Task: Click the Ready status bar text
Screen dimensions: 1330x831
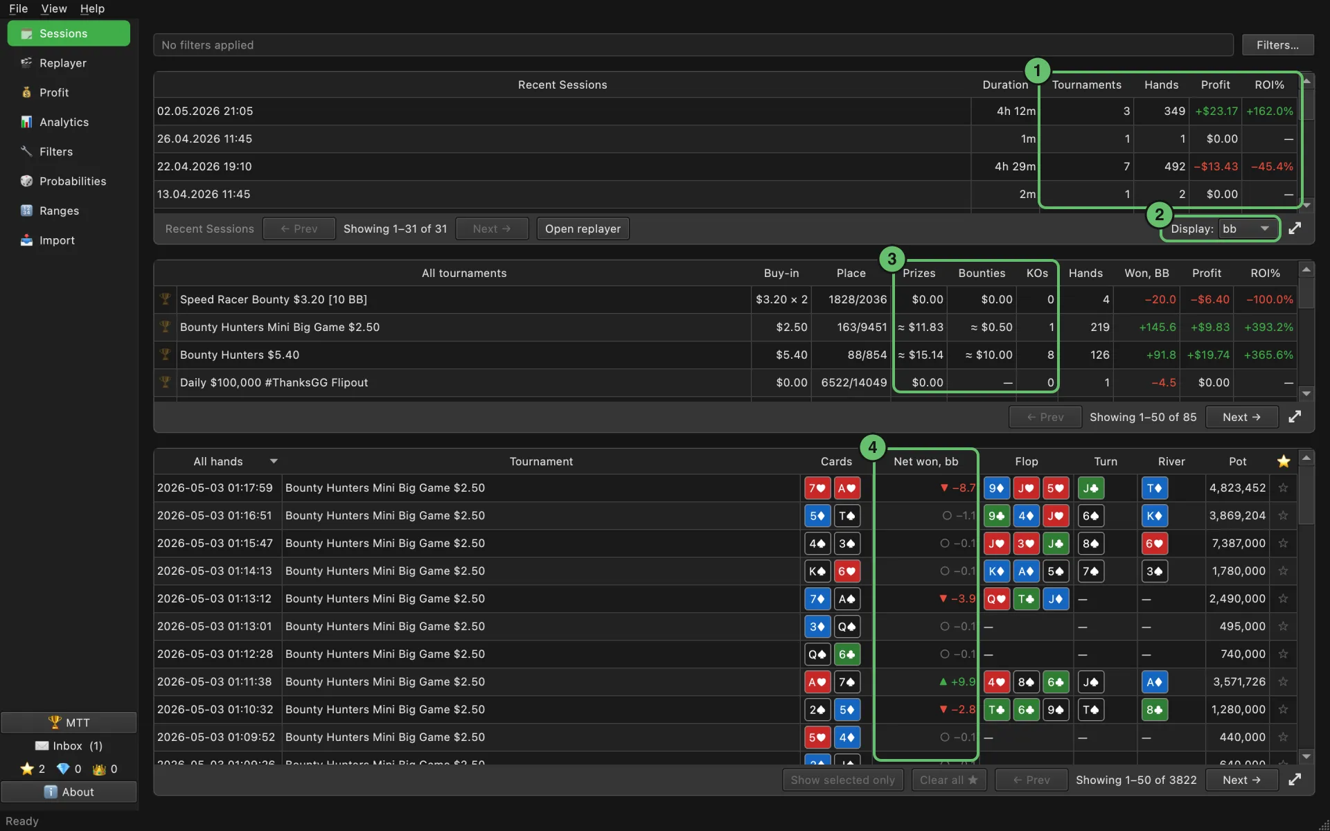Action: click(22, 821)
